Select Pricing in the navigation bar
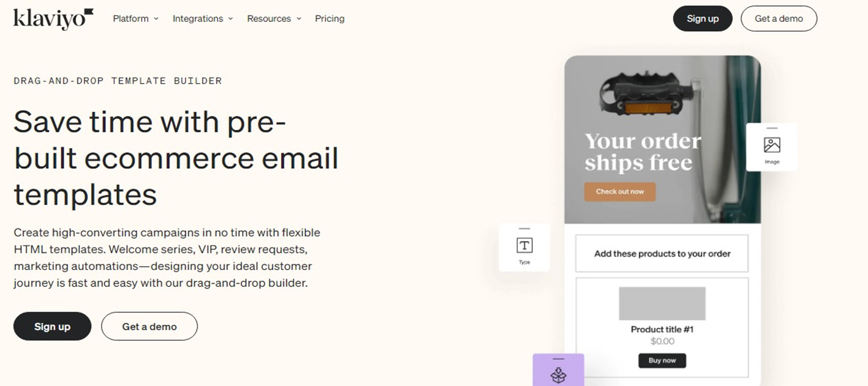The height and width of the screenshot is (386, 868). (330, 18)
